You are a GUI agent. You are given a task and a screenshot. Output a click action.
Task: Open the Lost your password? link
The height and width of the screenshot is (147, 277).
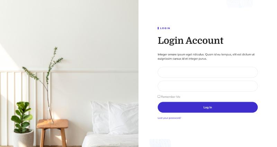point(169,118)
